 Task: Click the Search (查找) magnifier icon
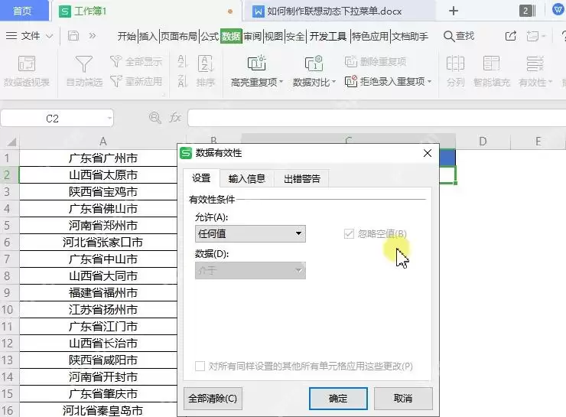pyautogui.click(x=449, y=36)
